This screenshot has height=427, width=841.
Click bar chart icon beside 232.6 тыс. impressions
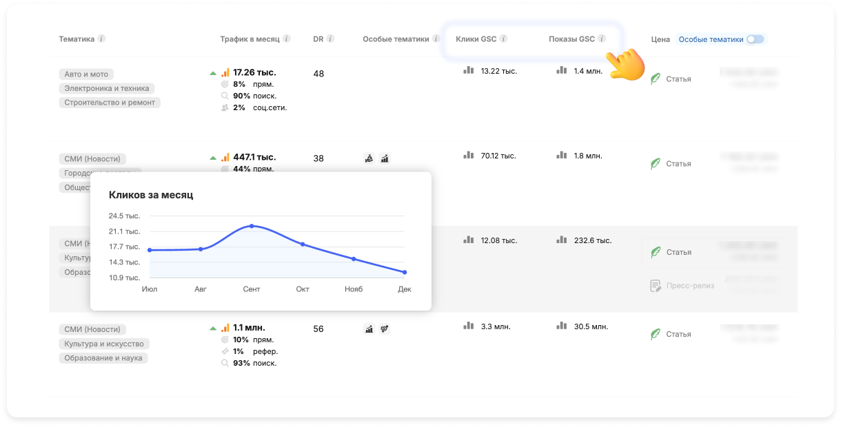click(562, 240)
